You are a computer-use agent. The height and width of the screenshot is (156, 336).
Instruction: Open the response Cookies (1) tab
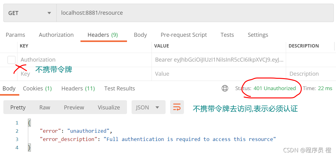37,88
